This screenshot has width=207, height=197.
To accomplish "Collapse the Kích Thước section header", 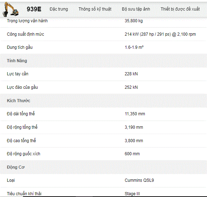I will coord(103,101).
